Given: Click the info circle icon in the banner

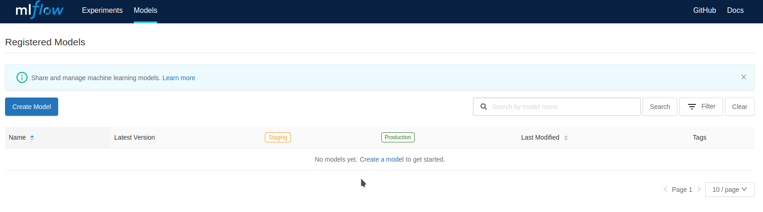Looking at the screenshot, I should [22, 77].
